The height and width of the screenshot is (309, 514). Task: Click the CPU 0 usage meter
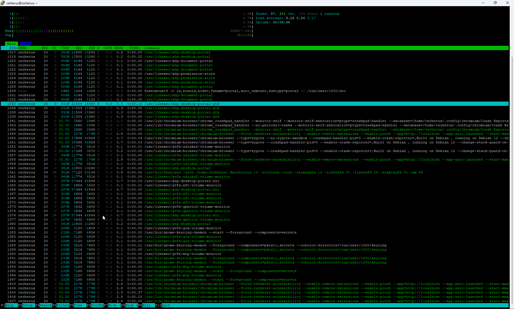(131, 14)
